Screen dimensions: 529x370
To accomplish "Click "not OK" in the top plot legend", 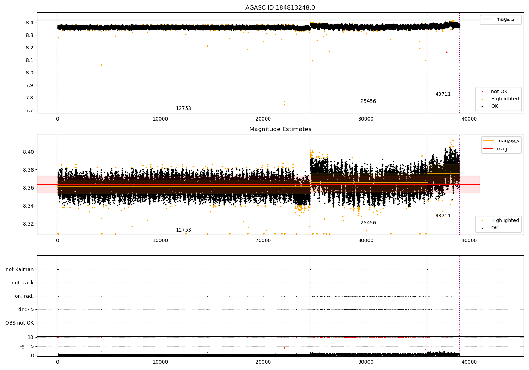I will pos(499,92).
